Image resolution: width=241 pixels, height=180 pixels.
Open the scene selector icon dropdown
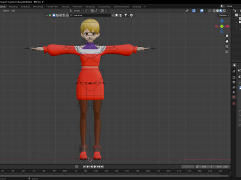(x=222, y=6)
